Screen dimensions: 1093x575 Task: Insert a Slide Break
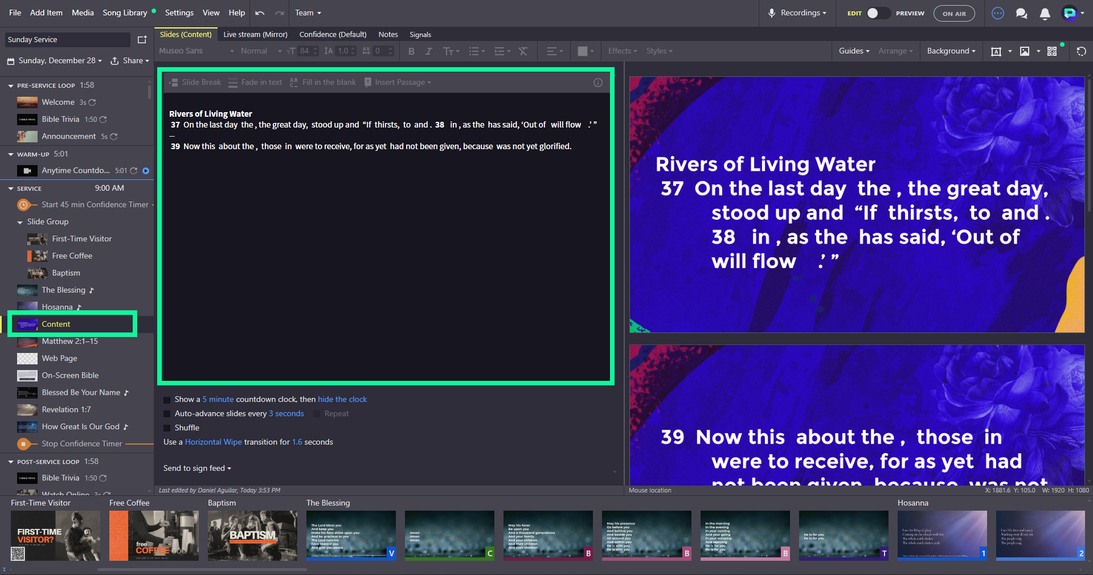(x=195, y=83)
